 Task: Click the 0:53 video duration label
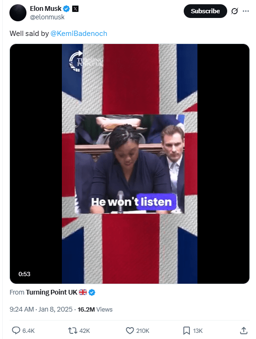(x=25, y=274)
